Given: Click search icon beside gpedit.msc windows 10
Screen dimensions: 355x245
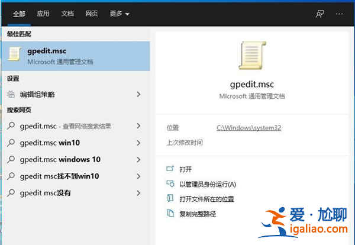Looking at the screenshot, I should (11, 159).
